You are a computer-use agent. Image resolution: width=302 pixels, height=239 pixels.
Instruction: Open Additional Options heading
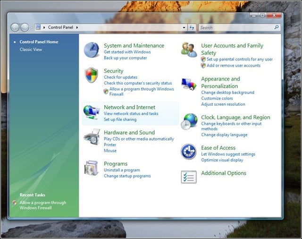224,173
